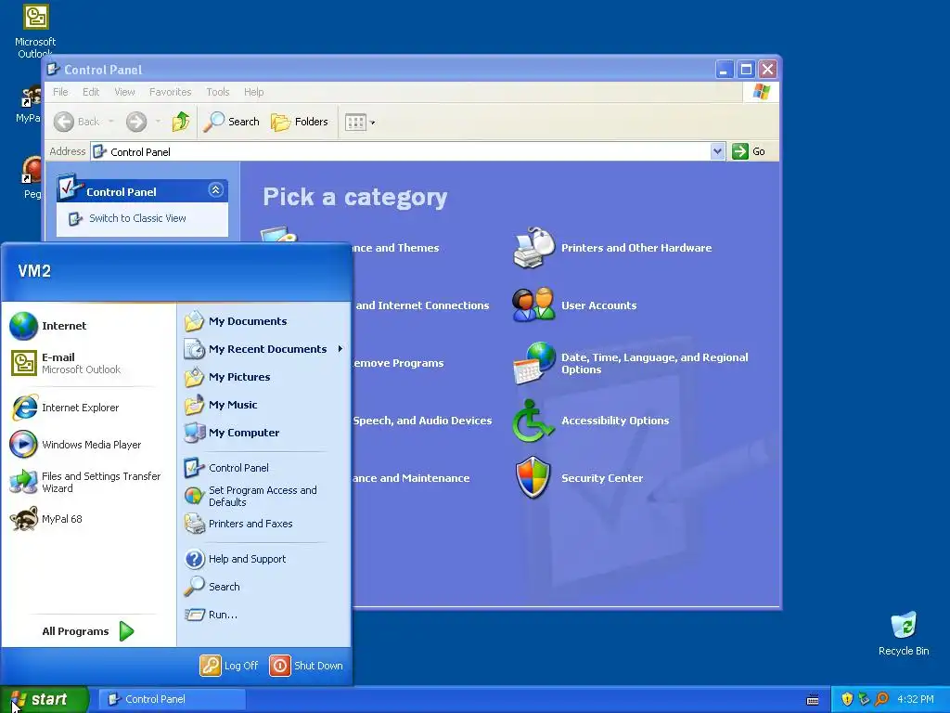Expand All Programs list
Screen dimensions: 950x713
88,631
